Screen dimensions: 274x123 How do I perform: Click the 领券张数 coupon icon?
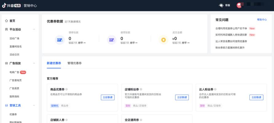pyautogui.click(x=60, y=40)
